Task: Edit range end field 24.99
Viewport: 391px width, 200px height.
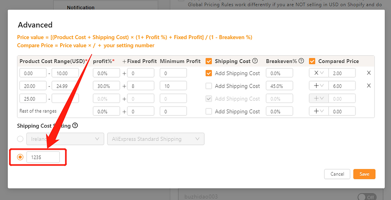Action: tap(65, 86)
